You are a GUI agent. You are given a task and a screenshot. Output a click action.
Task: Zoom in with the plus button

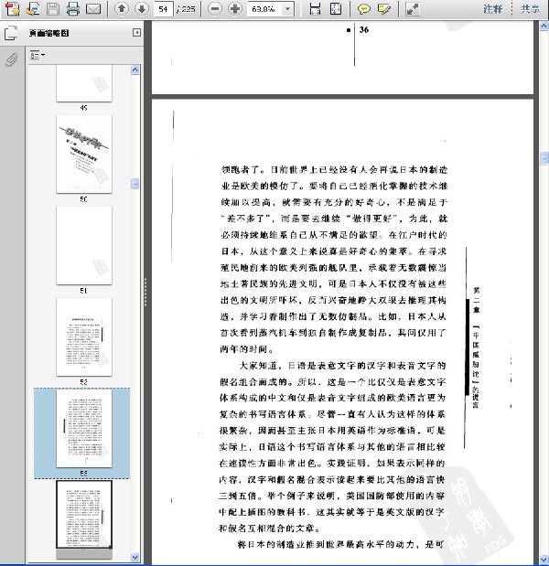click(235, 8)
